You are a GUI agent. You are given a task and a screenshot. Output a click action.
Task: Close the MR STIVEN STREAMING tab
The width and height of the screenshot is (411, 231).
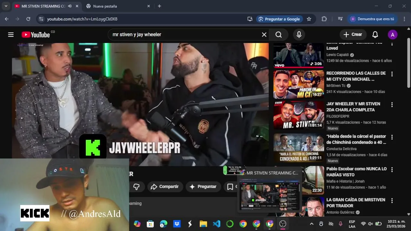tap(76, 6)
